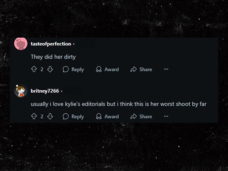Screen dimensions: 228x171
Task: Give an Award to tasteofperfection's comment
Action: pyautogui.click(x=107, y=70)
